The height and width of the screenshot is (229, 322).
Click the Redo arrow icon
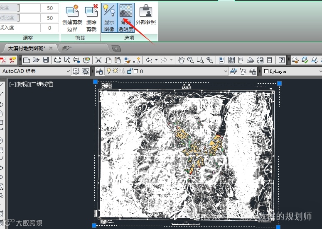[164, 60]
